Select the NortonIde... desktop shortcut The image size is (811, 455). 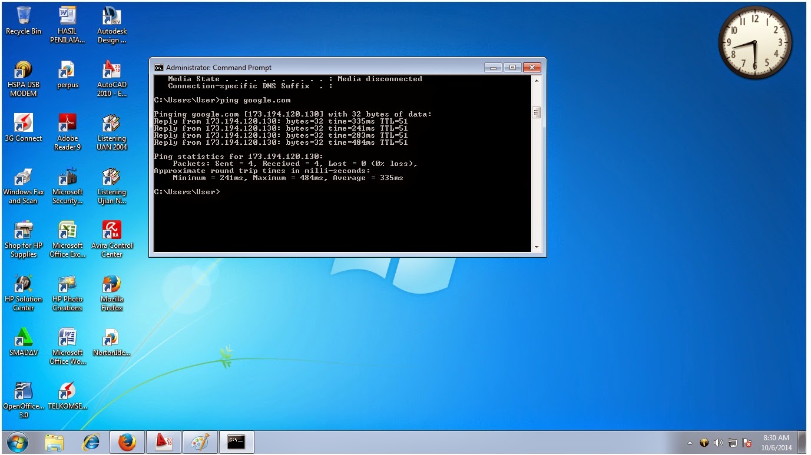click(111, 342)
